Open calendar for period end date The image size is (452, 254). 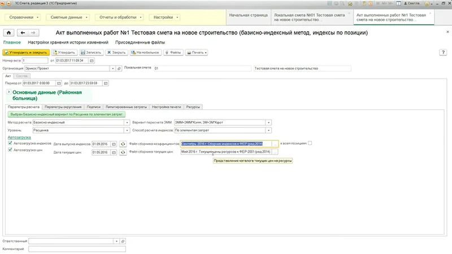pyautogui.click(x=106, y=83)
